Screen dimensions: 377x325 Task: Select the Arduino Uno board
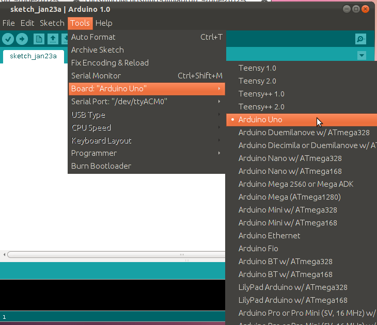pos(302,120)
